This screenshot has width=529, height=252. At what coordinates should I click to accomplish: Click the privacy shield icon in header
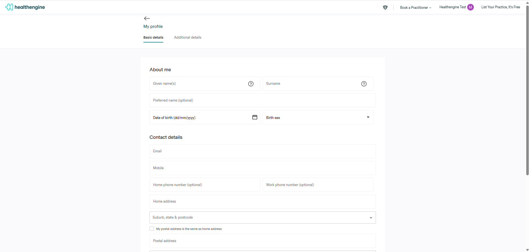pos(385,7)
